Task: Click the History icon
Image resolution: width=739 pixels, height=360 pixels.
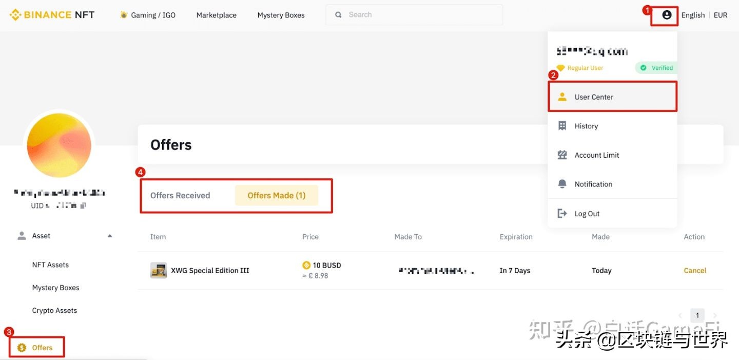Action: coord(562,126)
